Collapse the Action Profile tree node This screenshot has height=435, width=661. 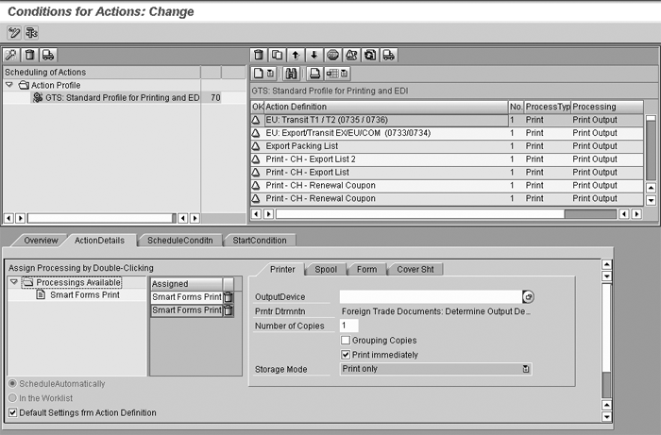[9, 84]
